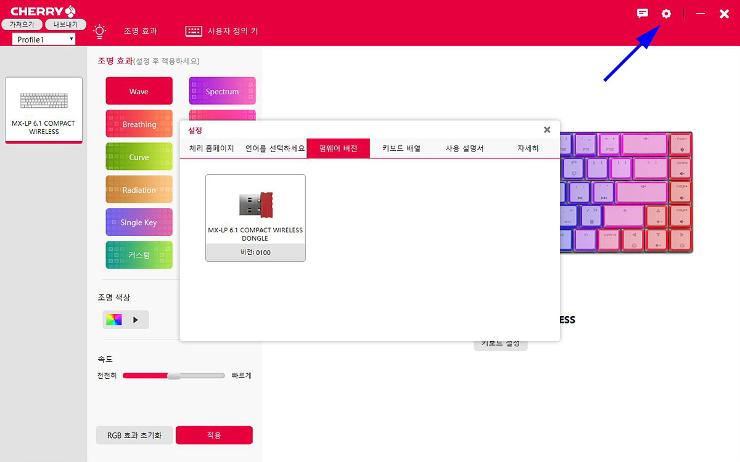Select the Single Key lighting effect
Screen dimensions: 740x462
pyautogui.click(x=139, y=222)
